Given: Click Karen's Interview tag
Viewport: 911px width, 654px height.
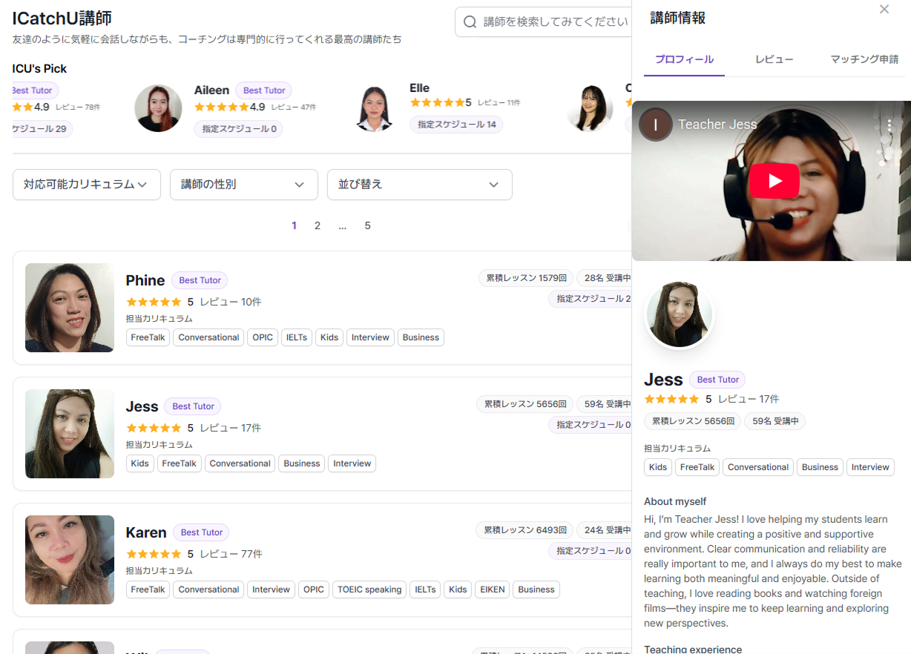Looking at the screenshot, I should (x=271, y=589).
